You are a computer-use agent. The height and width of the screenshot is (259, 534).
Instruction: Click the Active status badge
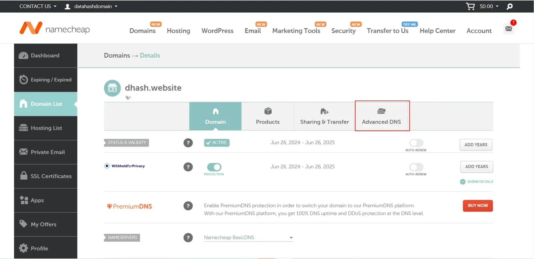coord(217,142)
